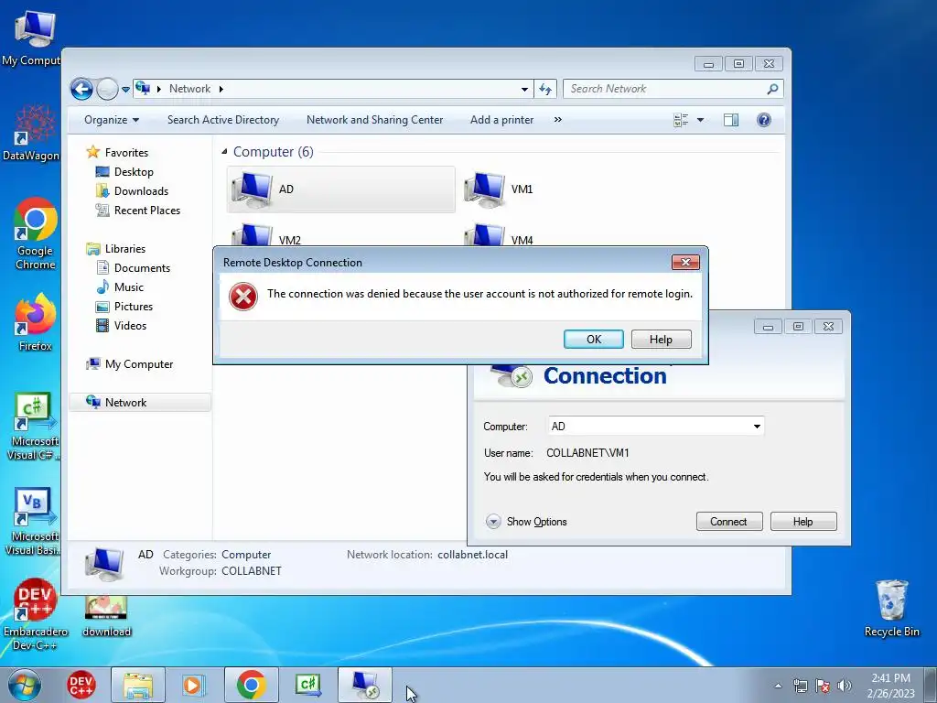
Task: Open Music library
Action: click(x=120, y=287)
